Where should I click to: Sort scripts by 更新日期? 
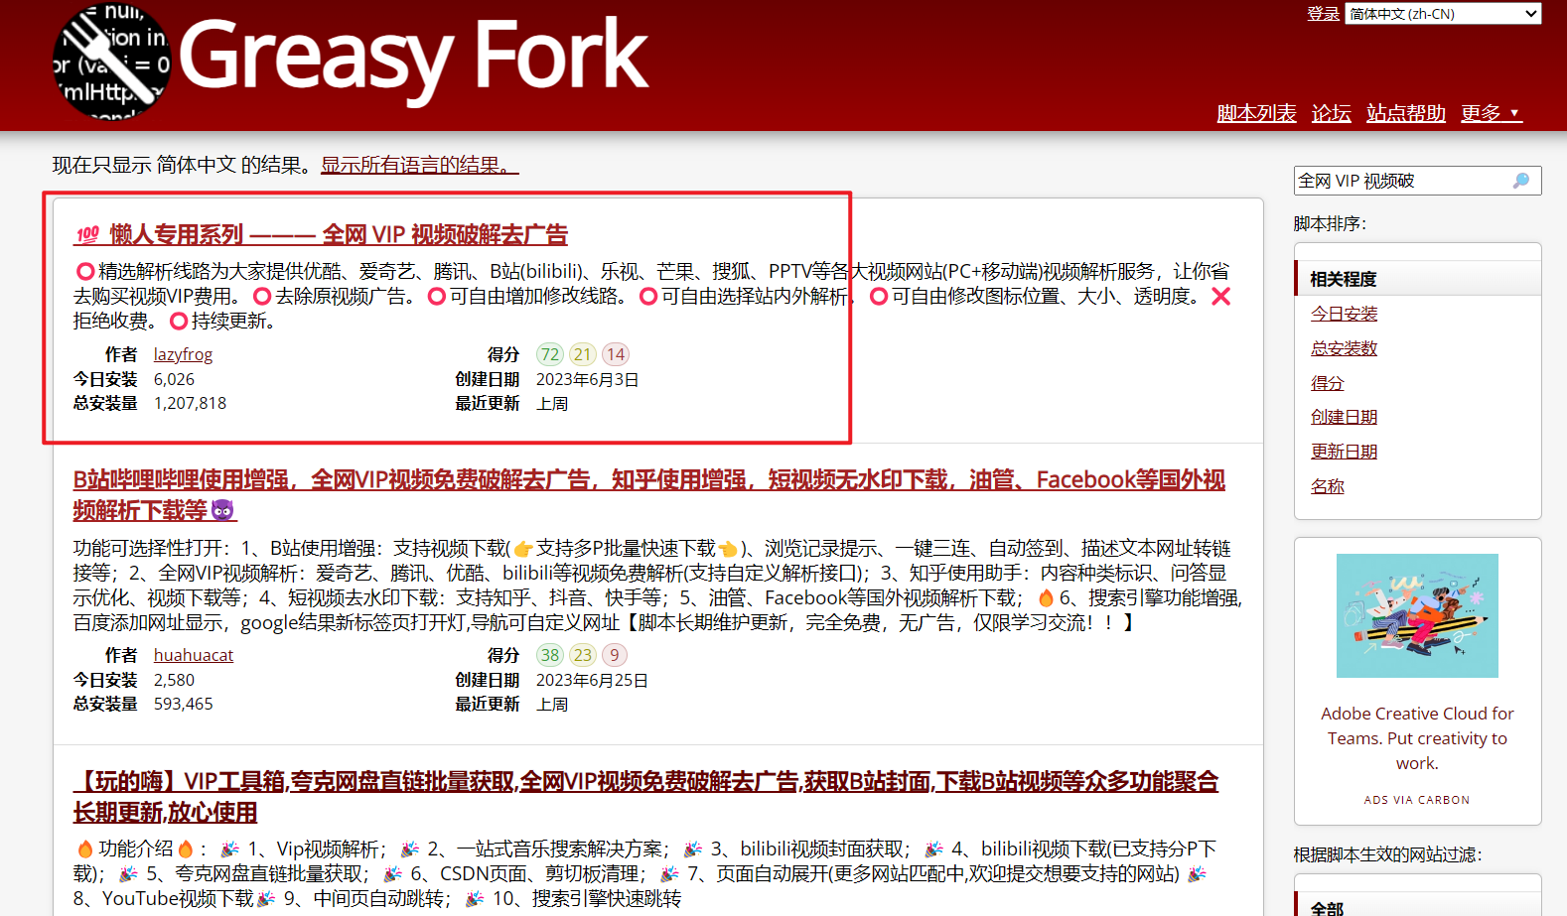click(x=1344, y=452)
